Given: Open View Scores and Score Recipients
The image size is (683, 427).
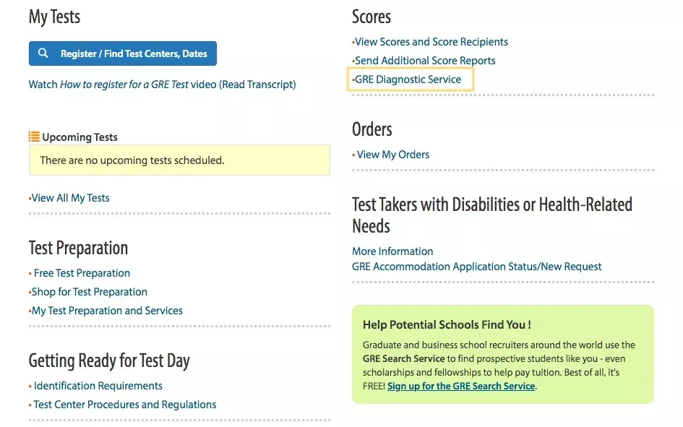Looking at the screenshot, I should click(431, 42).
